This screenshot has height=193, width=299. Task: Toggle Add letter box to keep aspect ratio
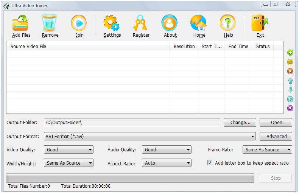210,163
